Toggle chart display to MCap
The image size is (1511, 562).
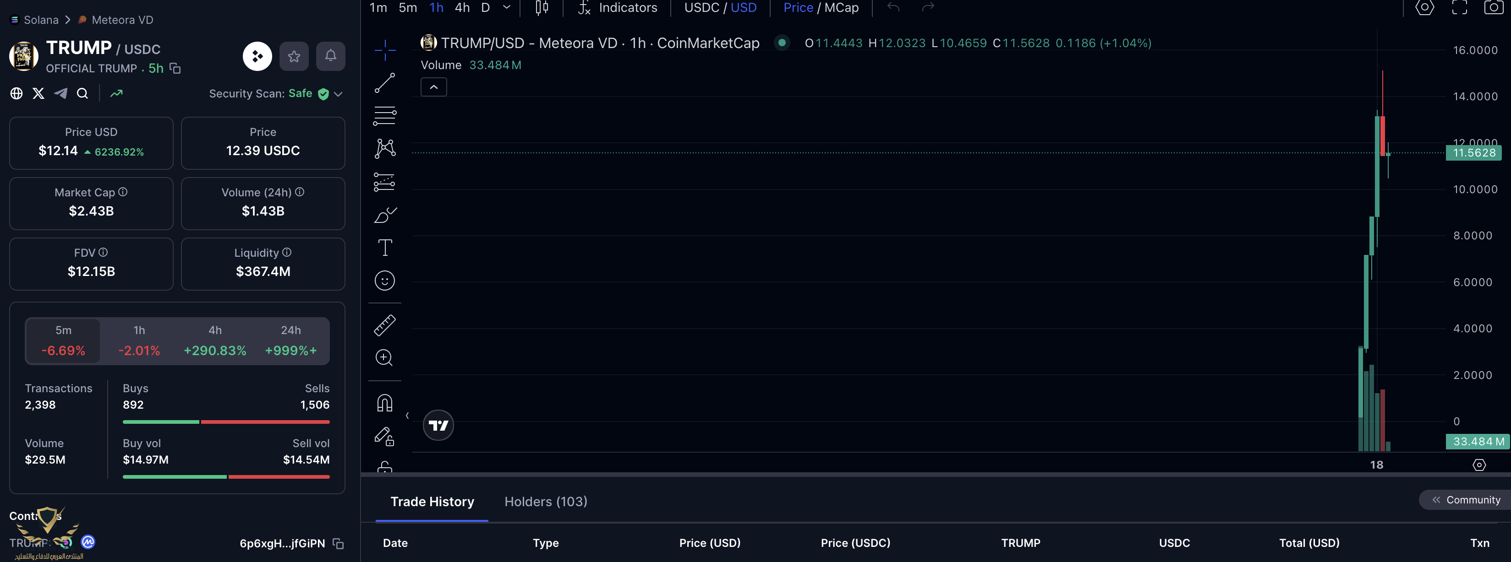coord(842,8)
